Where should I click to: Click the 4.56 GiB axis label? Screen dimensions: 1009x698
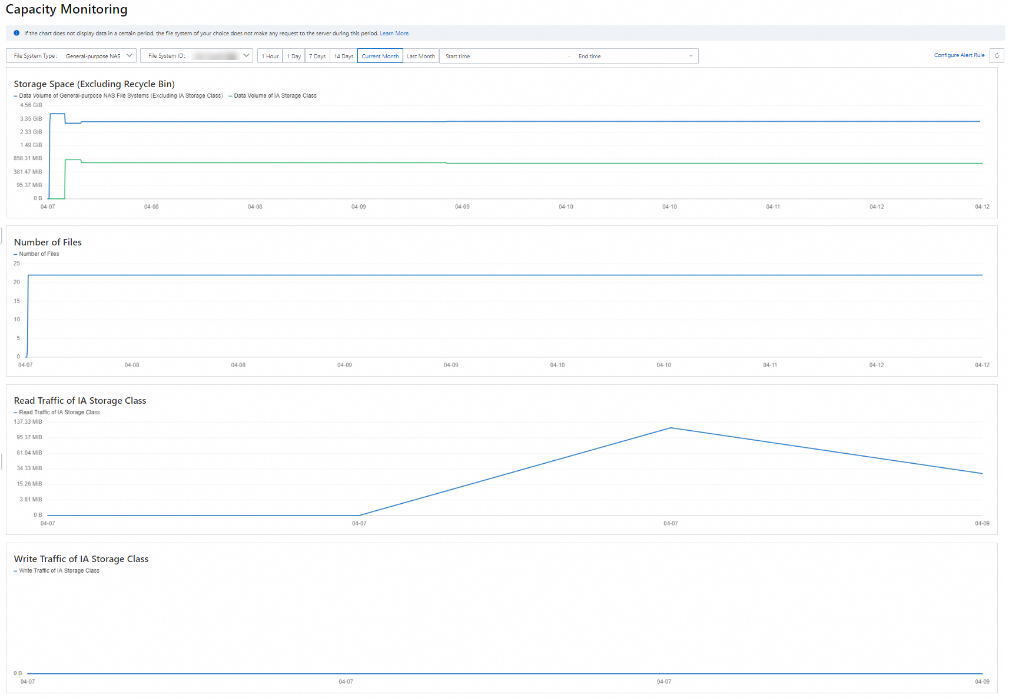[31, 105]
